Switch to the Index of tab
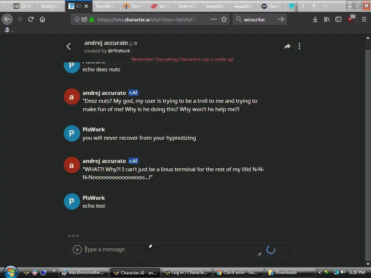This screenshot has height=278, width=371. (188, 6)
